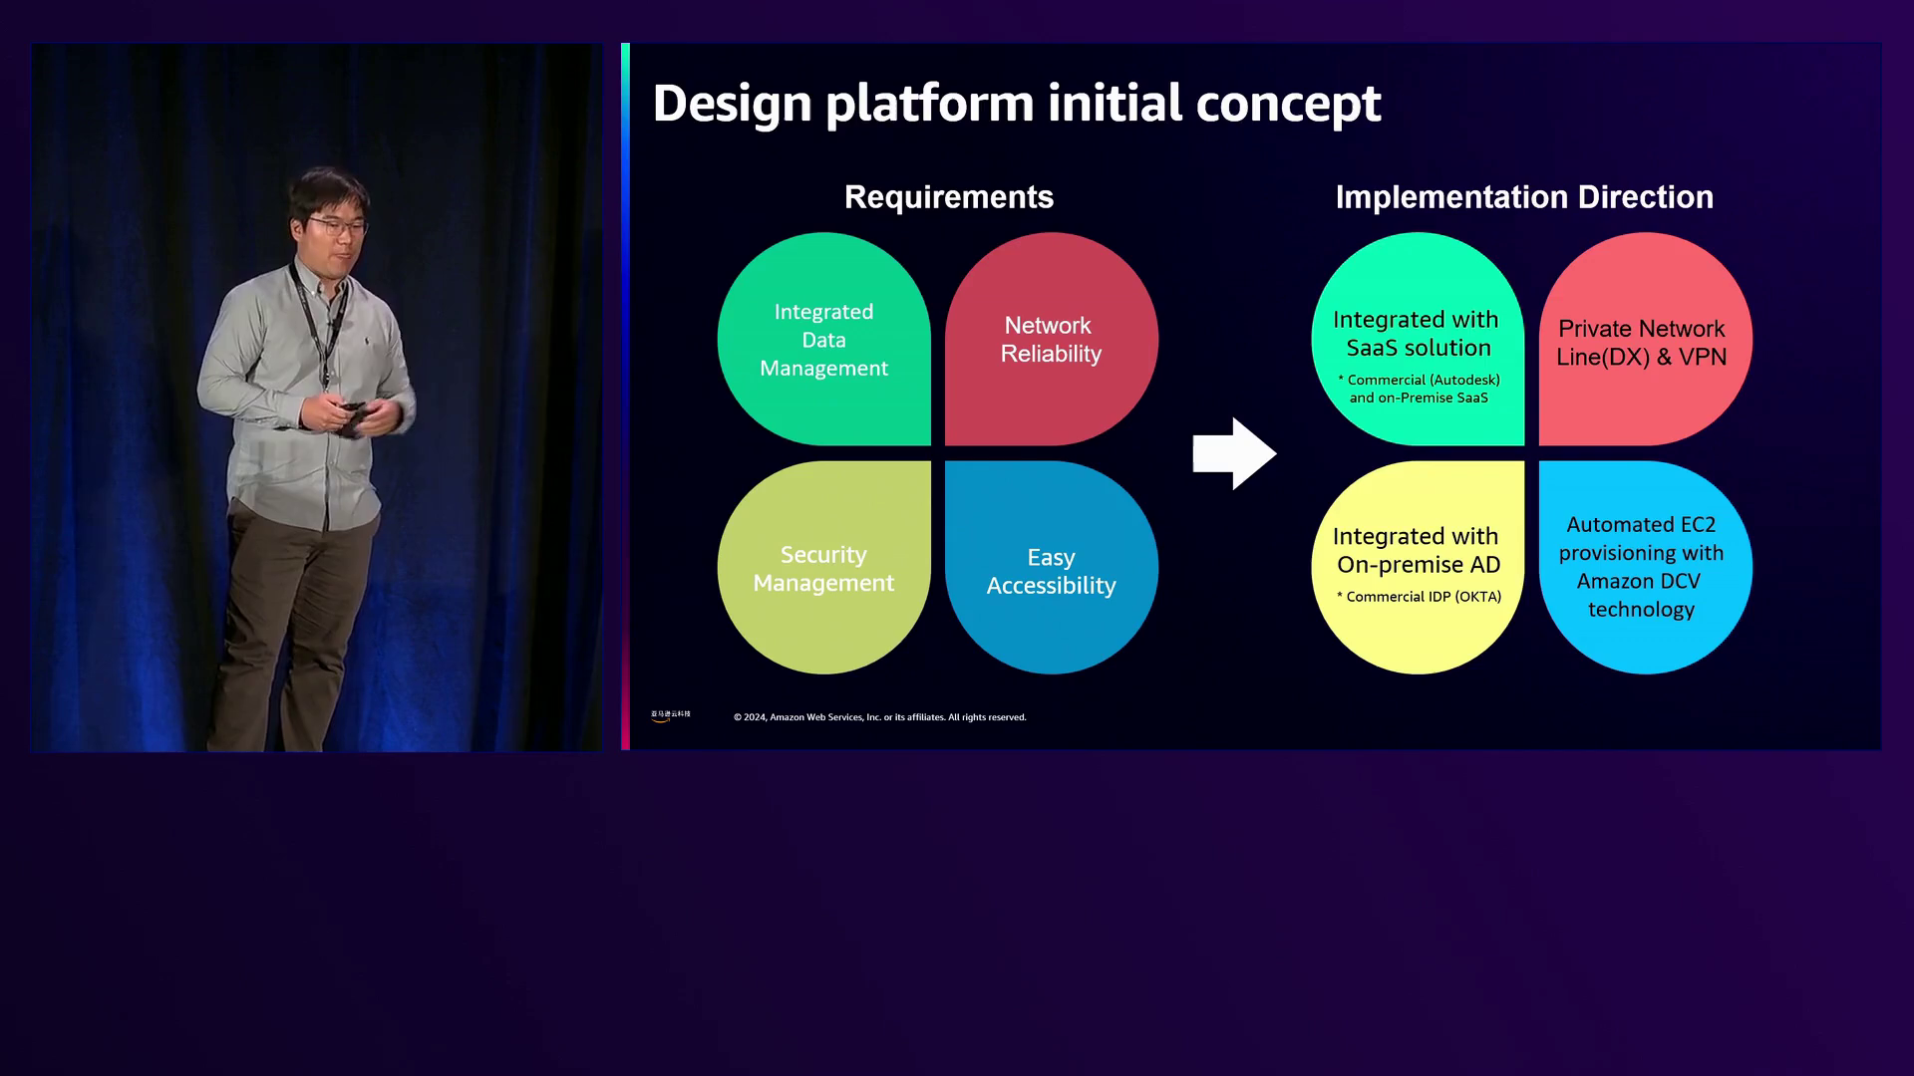Click the Requirements heading
This screenshot has height=1076, width=1914.
pyautogui.click(x=948, y=197)
